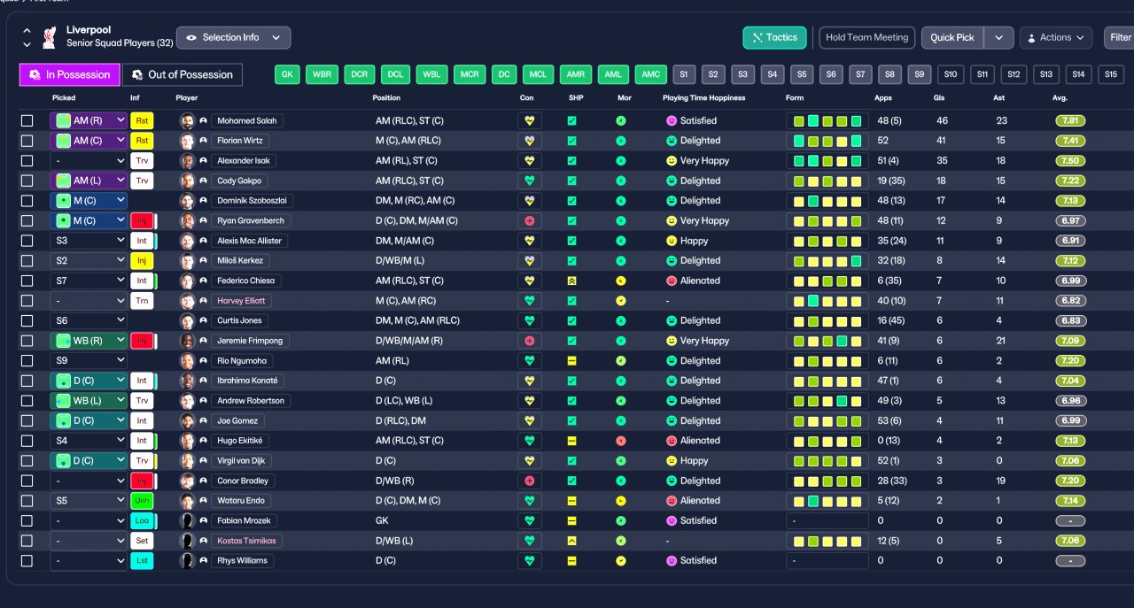The image size is (1134, 608).
Task: Click Florian Wirtz's player portrait icon
Action: pyautogui.click(x=187, y=141)
